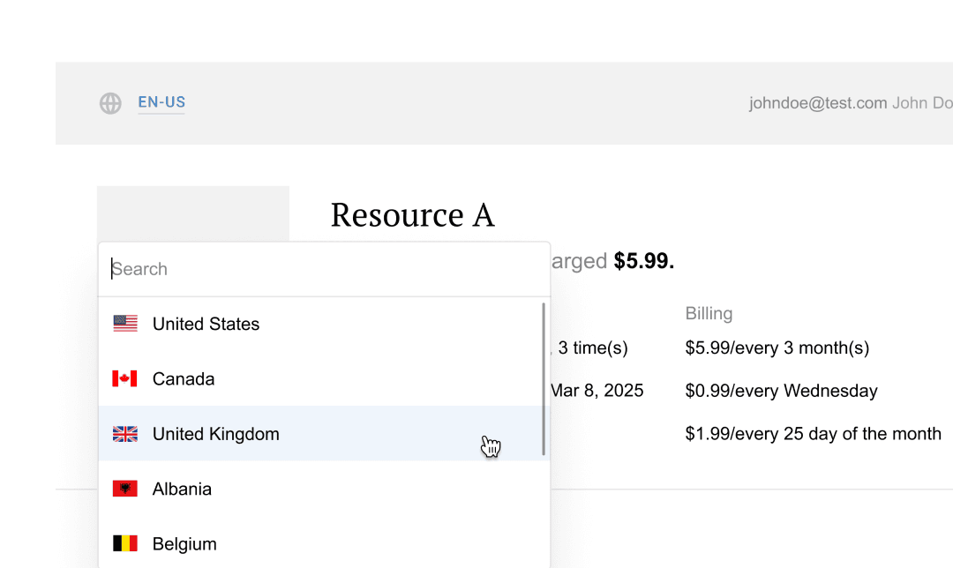Viewport: 953px width, 568px height.
Task: Choose Canada in the country dropdown
Action: pos(184,379)
